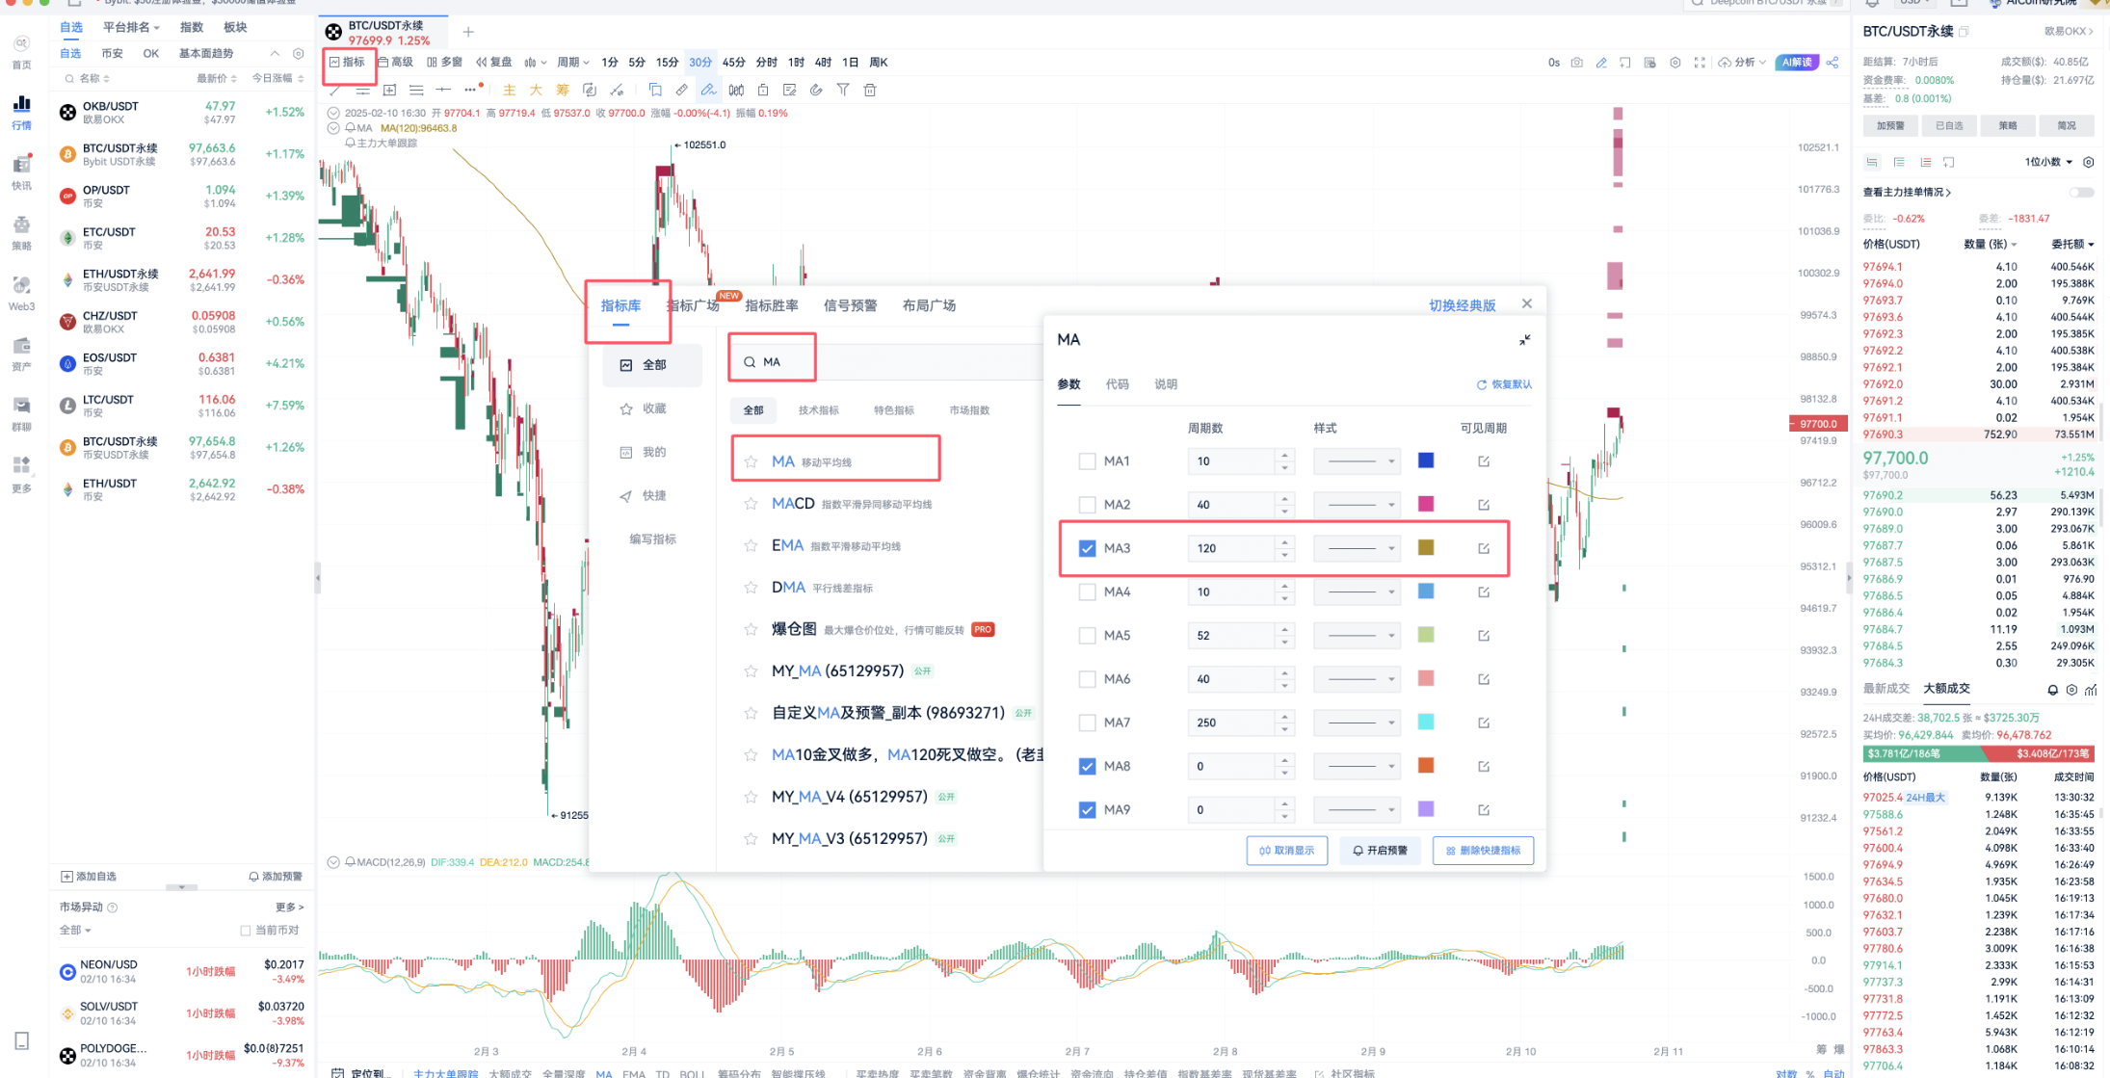Open 资产 assets in left sidebar
This screenshot has height=1078, width=2110.
click(x=21, y=354)
